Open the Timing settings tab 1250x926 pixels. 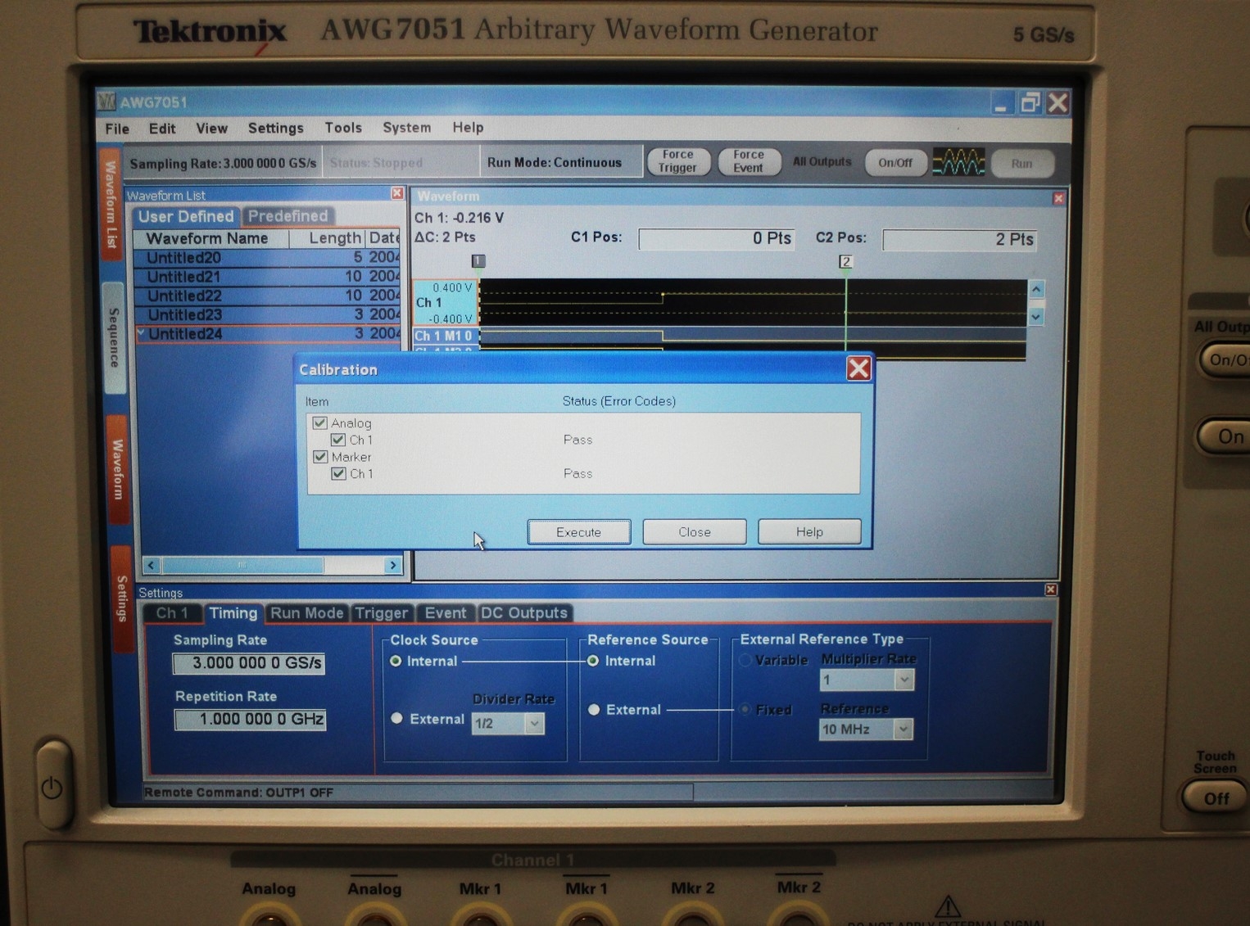click(x=233, y=612)
